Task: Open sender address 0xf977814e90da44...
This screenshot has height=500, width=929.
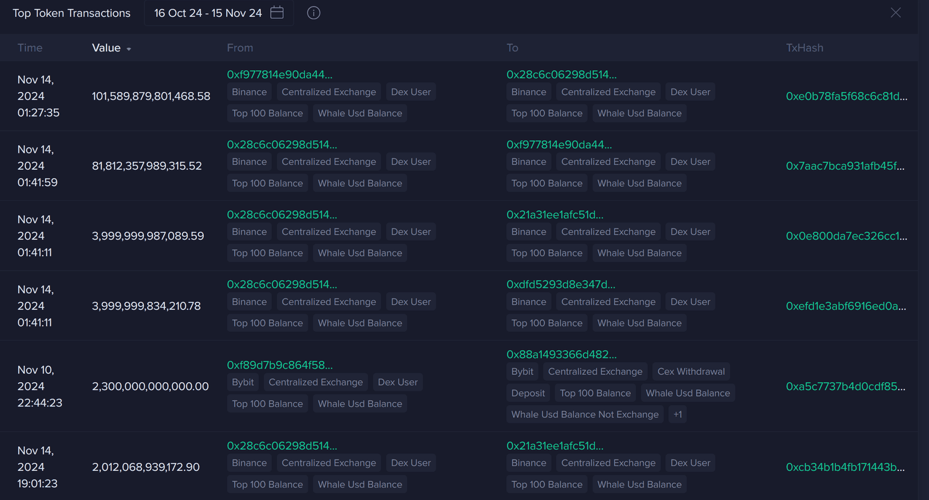Action: pyautogui.click(x=279, y=74)
